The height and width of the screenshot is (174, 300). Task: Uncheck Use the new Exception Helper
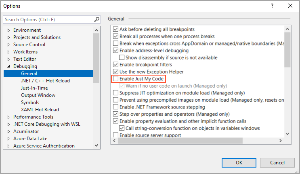click(116, 72)
